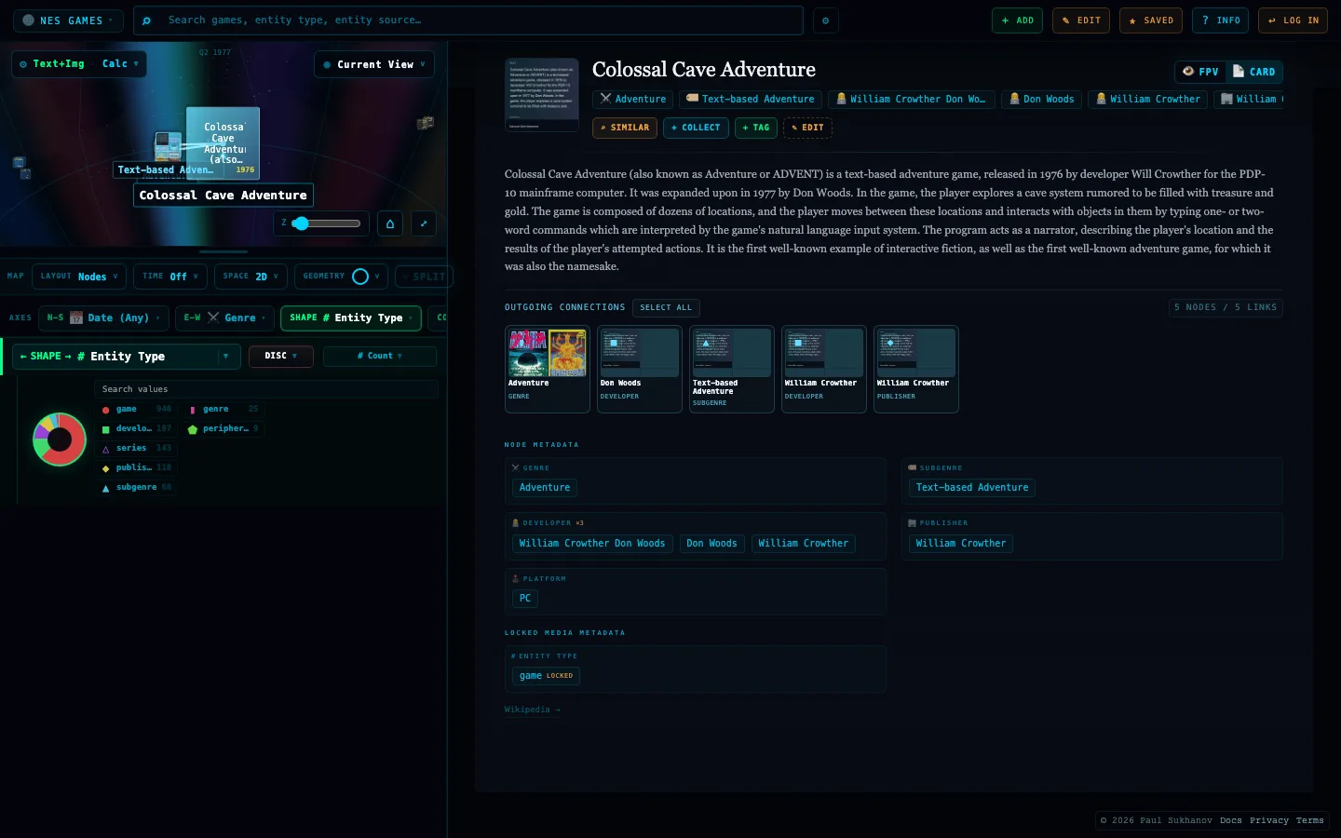The image size is (1341, 838).
Task: Toggle the SPLIT map option
Action: (x=424, y=277)
